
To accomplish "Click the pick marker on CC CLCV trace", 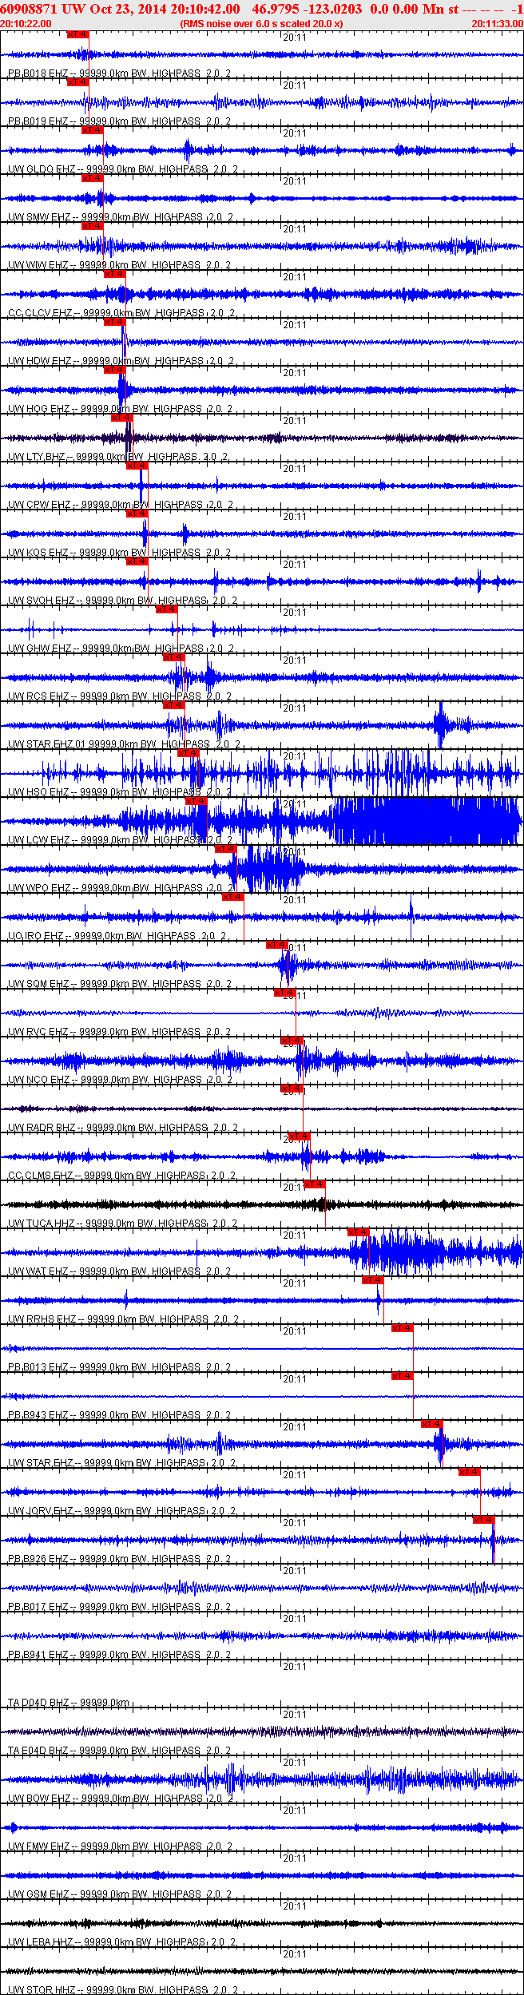I will pyautogui.click(x=115, y=274).
